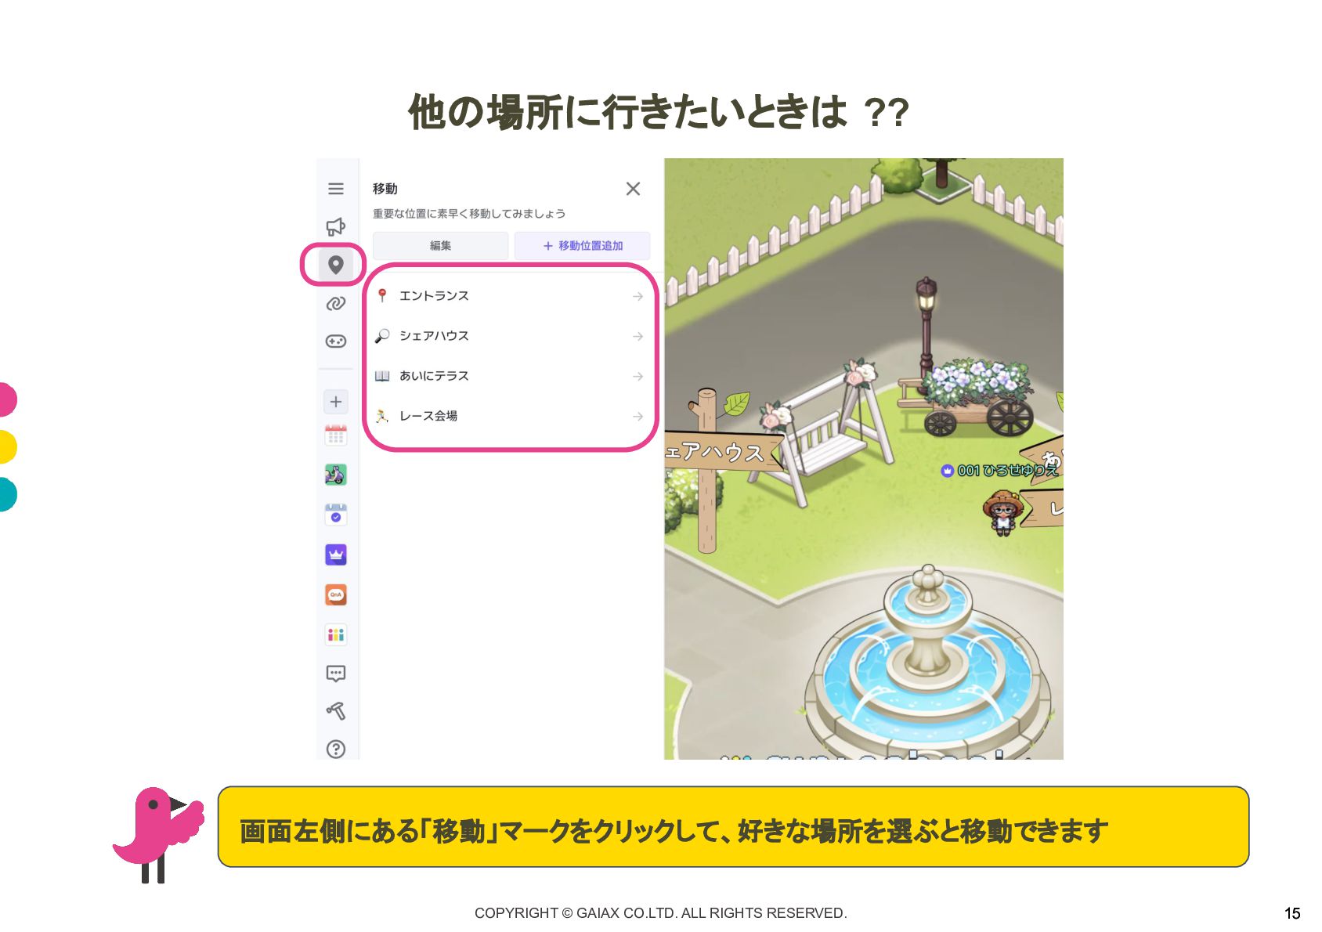Click the megaphone announcement icon
The width and height of the screenshot is (1322, 932).
pyautogui.click(x=336, y=227)
